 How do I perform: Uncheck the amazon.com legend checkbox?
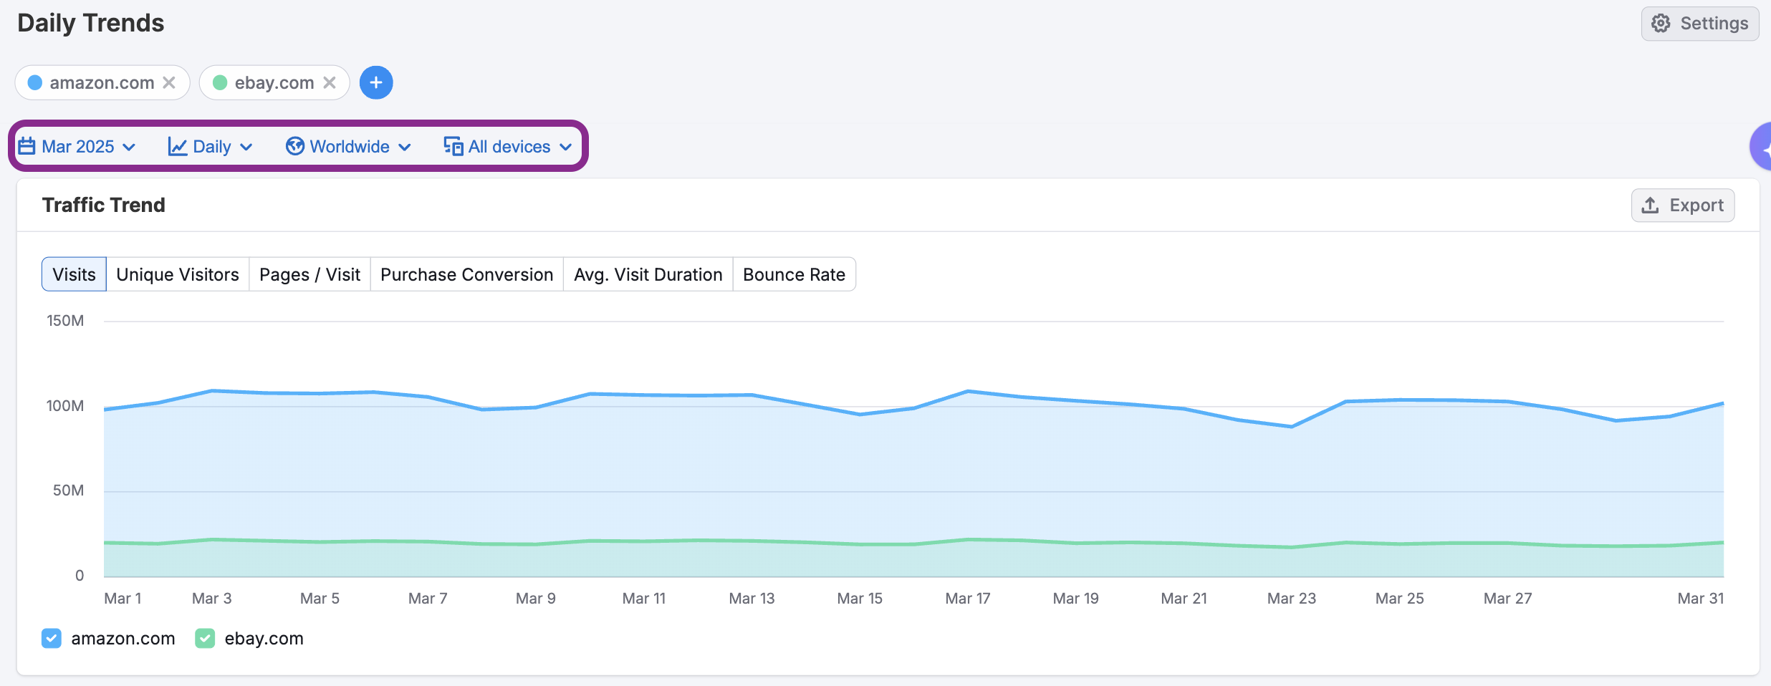point(52,638)
